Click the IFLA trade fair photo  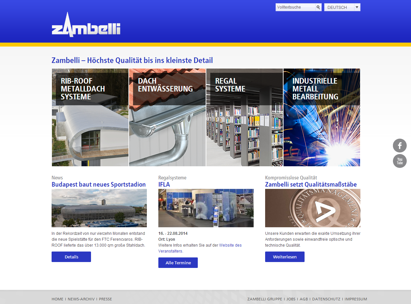coord(206,208)
